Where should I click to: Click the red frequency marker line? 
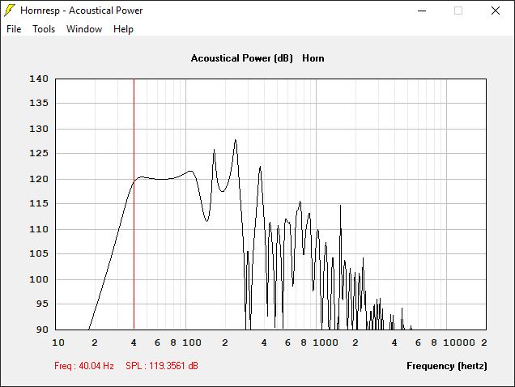[x=134, y=204]
